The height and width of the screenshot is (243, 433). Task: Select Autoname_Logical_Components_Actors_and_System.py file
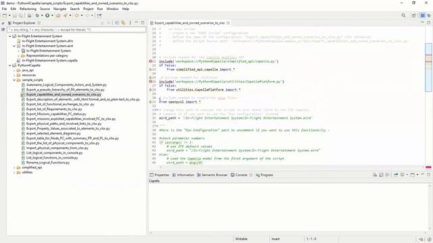click(x=66, y=85)
